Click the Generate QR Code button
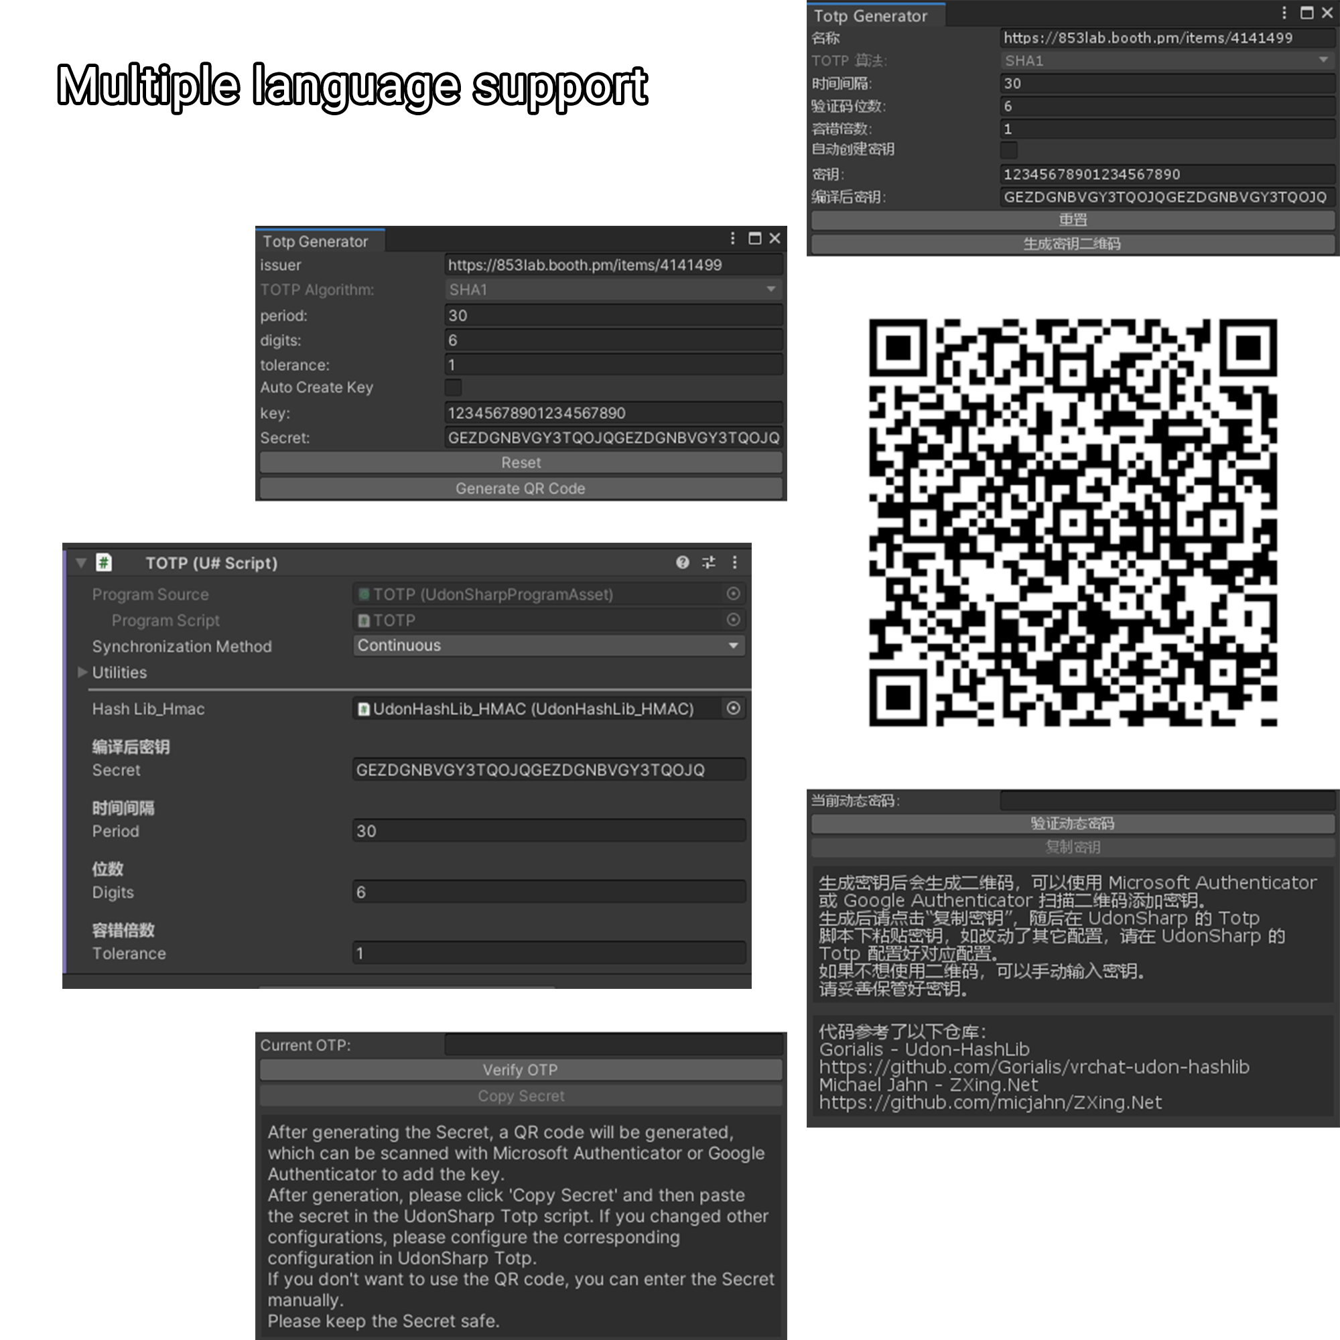This screenshot has width=1340, height=1340. coord(520,488)
